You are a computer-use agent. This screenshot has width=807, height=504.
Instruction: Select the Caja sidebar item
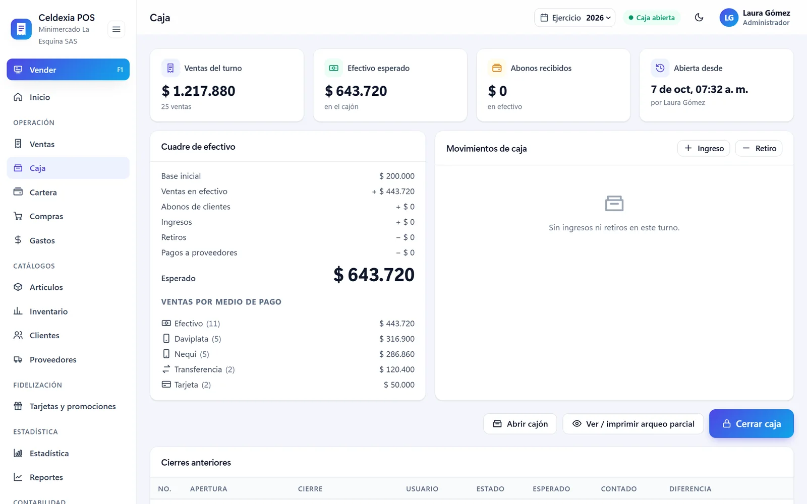point(68,168)
